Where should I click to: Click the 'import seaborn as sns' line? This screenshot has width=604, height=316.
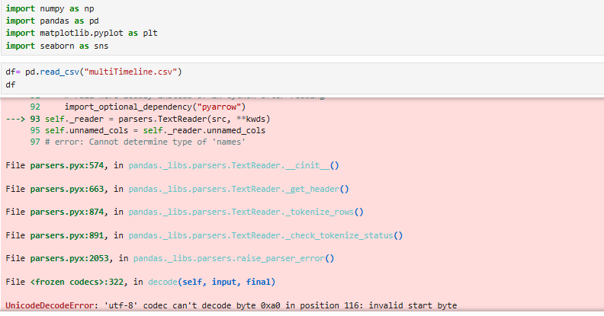57,46
